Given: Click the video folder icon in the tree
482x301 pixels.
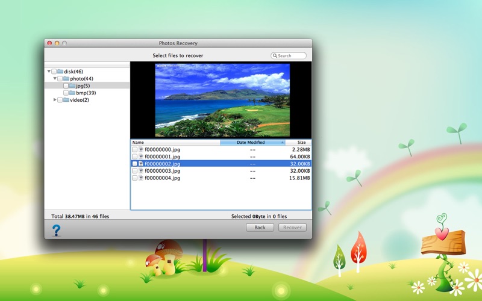Looking at the screenshot, I should pos(66,100).
